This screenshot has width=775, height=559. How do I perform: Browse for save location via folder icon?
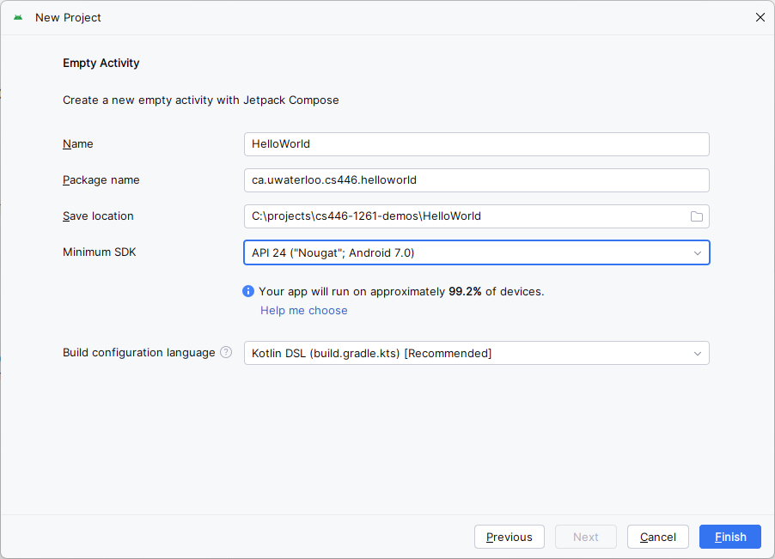click(697, 216)
